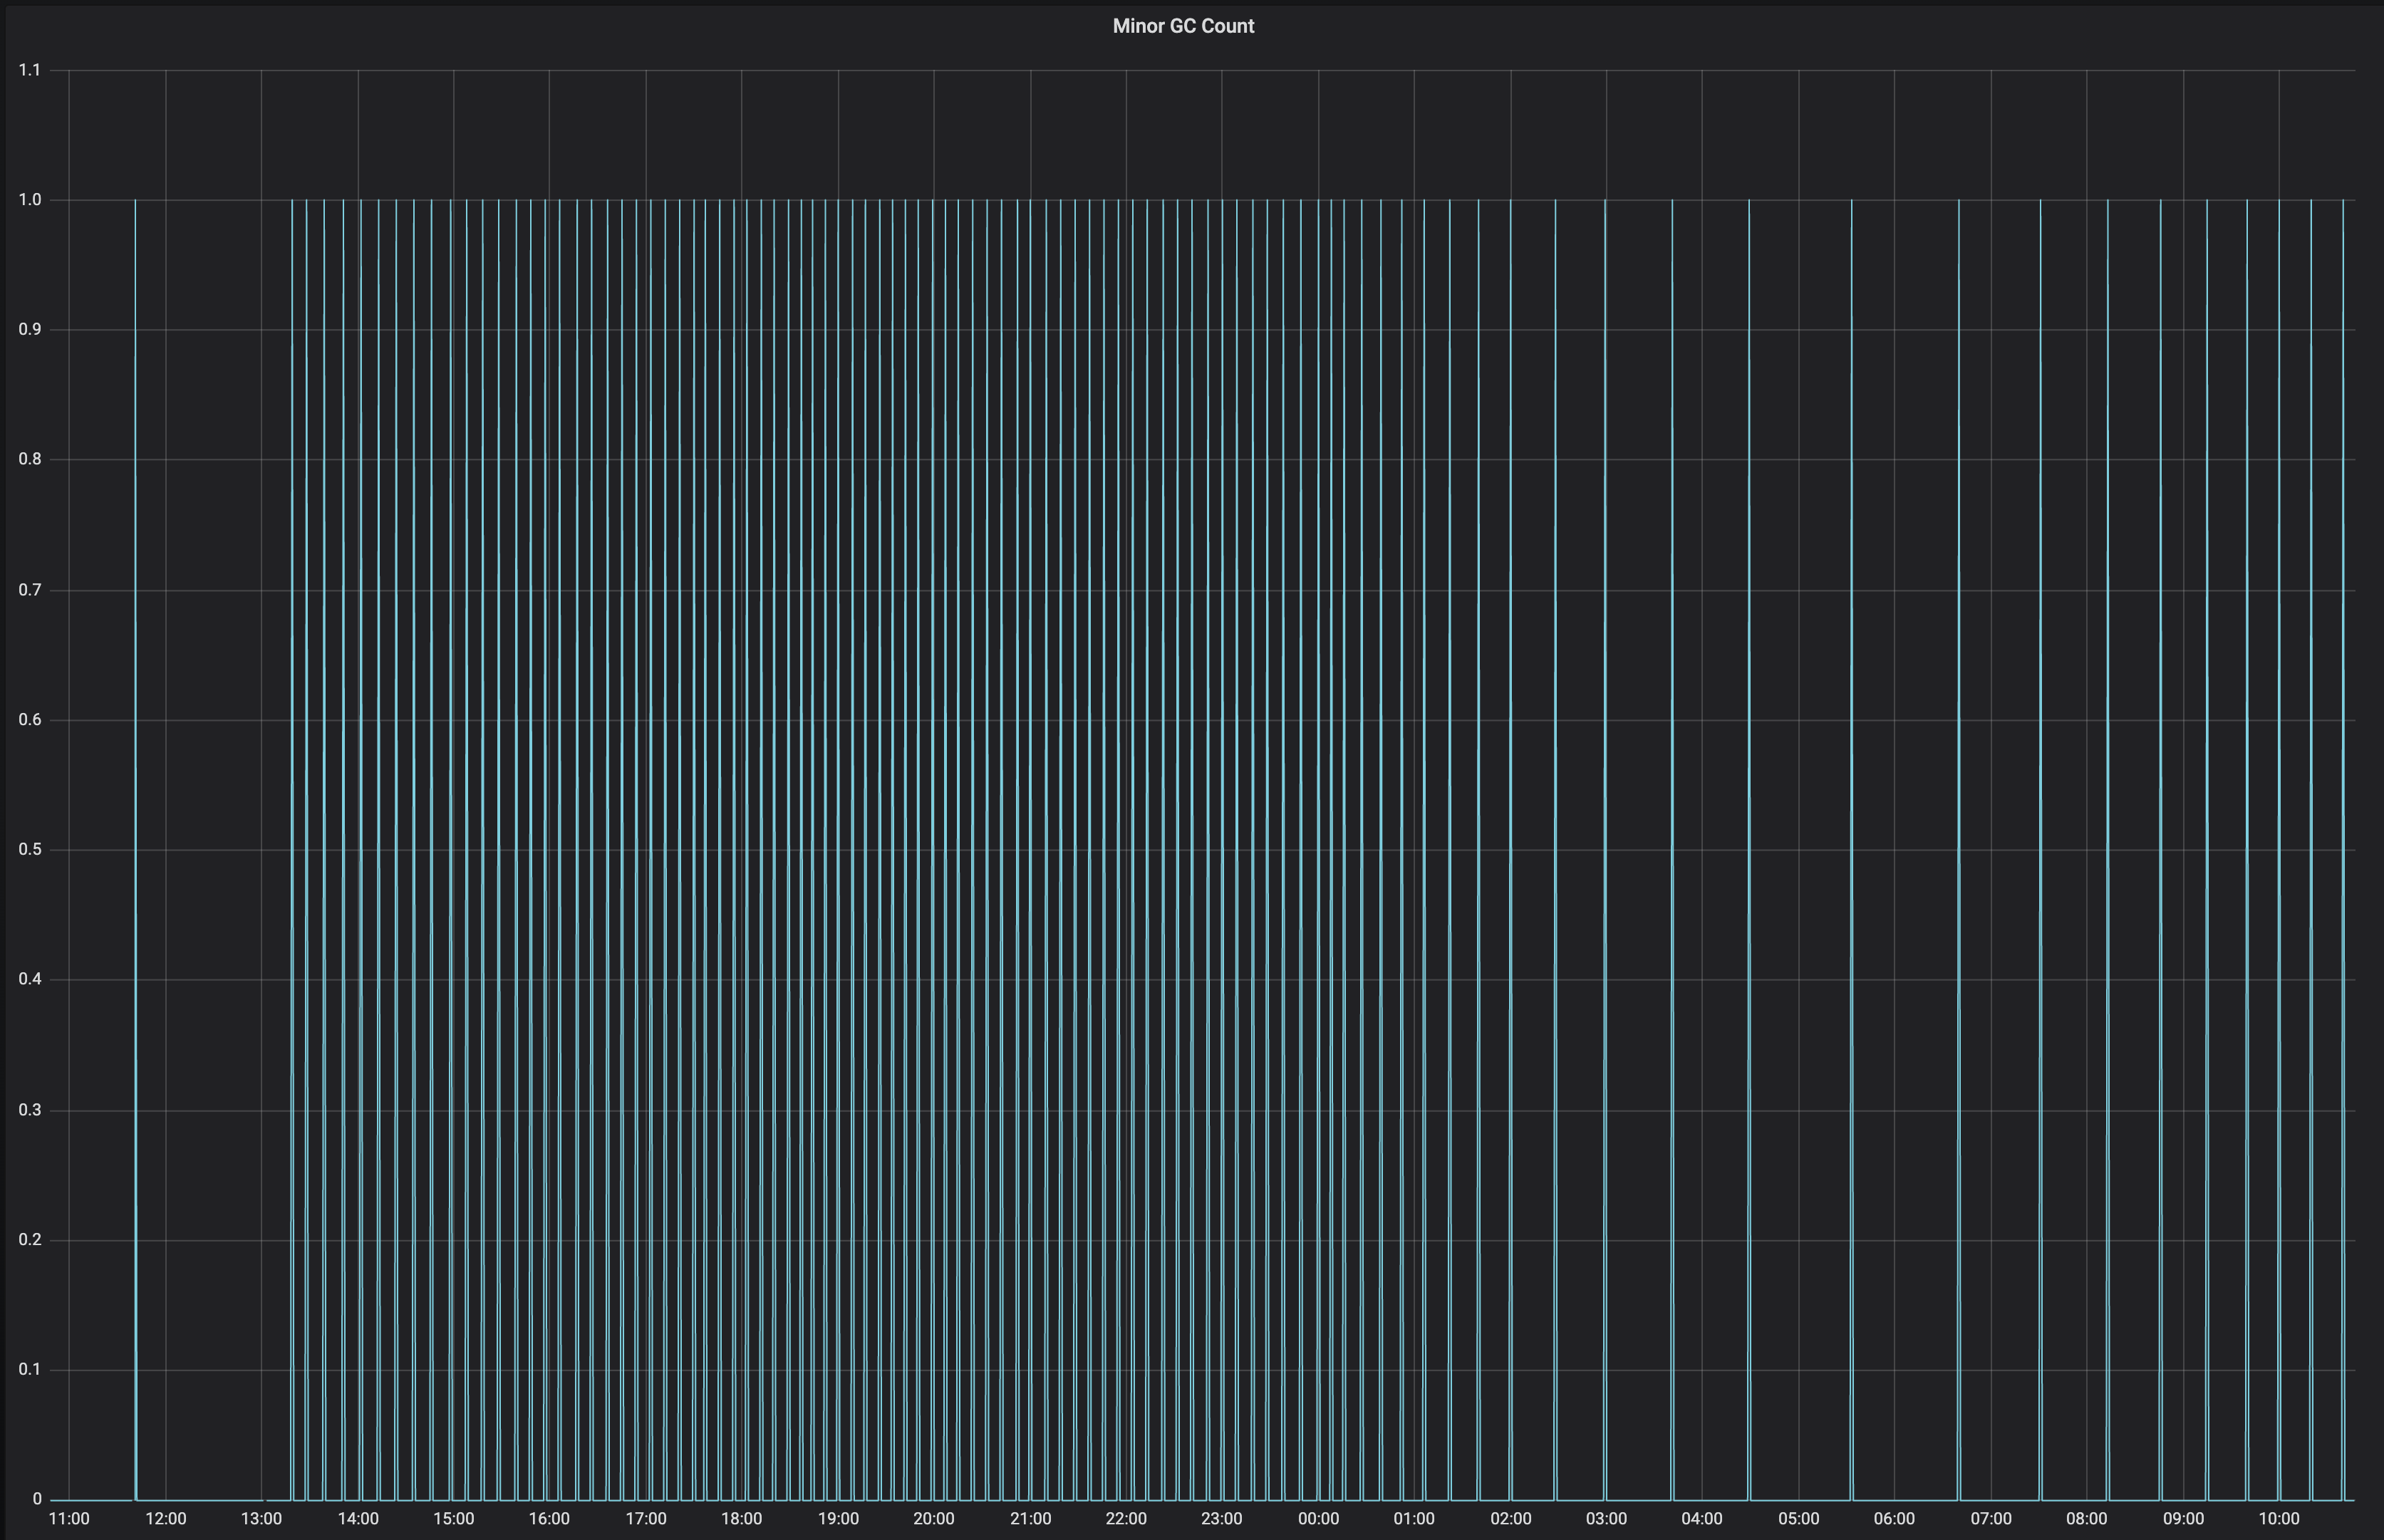Click the 20:00 time axis label

(933, 1519)
